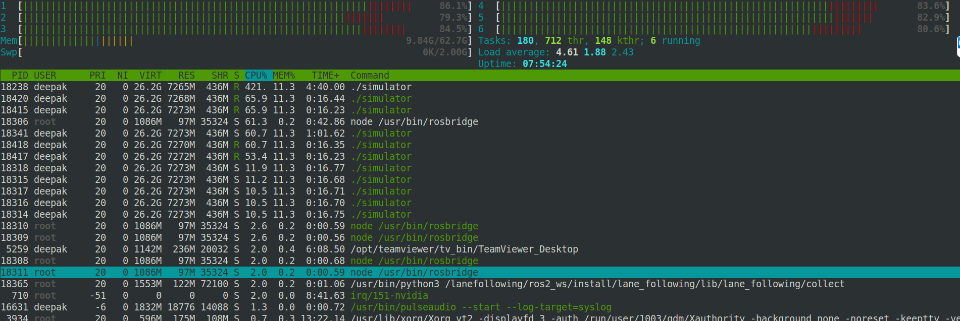
Task: Select the irq/151-nvidia process row
Action: (480, 296)
